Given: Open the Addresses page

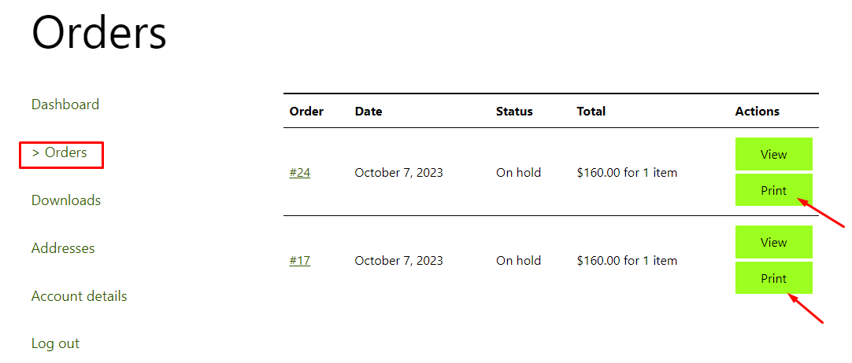Looking at the screenshot, I should click(63, 248).
